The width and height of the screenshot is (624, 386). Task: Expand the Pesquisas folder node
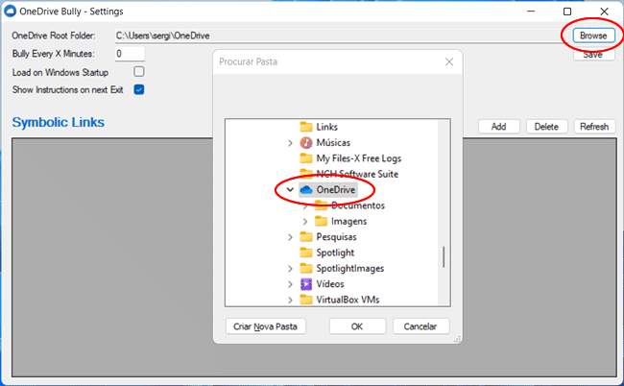[290, 237]
